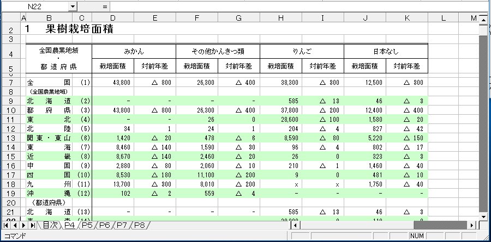Click cell 8,460 in 東海 row
The width and height of the screenshot is (491, 242).
pos(113,147)
